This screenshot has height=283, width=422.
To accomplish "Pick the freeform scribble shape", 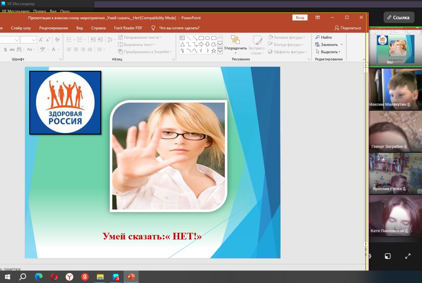I will pos(182,50).
